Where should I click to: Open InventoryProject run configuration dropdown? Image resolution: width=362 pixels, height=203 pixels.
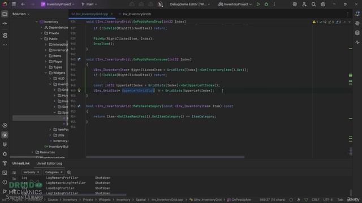[x=235, y=4]
